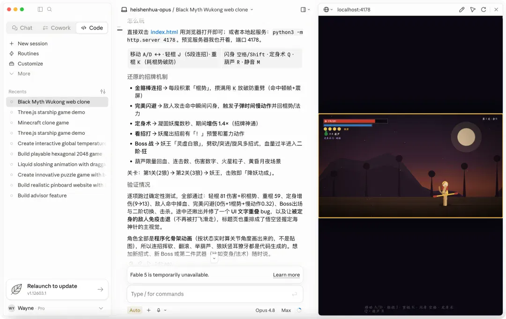Screen dimensions: 506x319
Task: Click the microphone icon
Action: (x=158, y=310)
